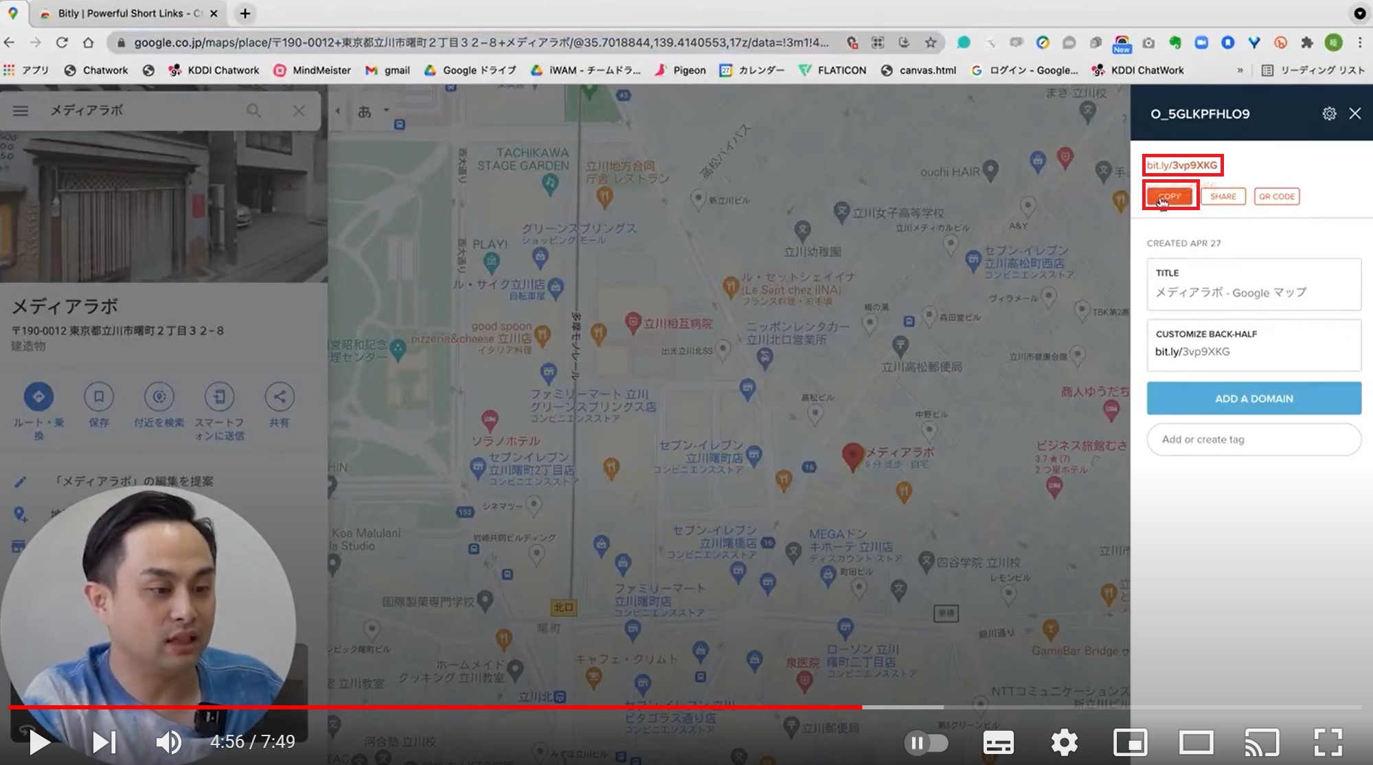Click the browser home icon
Screen dimensions: 1373x765
tap(89, 43)
